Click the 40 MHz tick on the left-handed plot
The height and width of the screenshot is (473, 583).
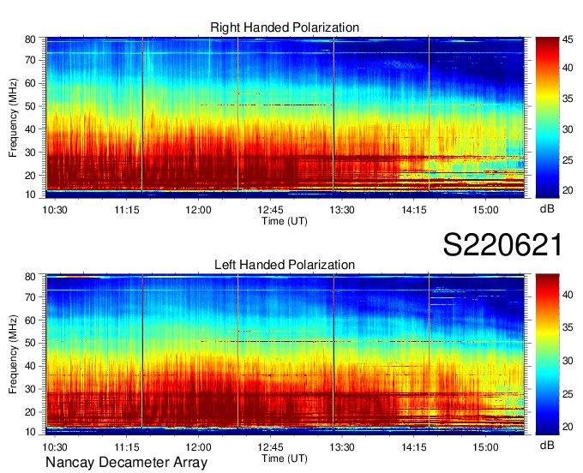tap(30, 367)
